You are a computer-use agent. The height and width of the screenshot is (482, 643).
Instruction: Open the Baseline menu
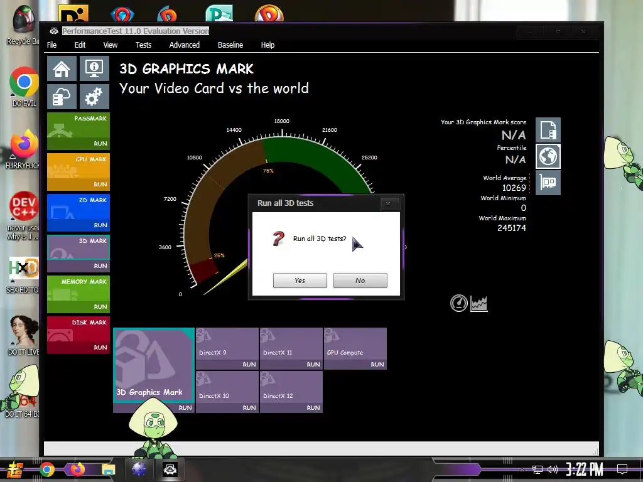(230, 45)
